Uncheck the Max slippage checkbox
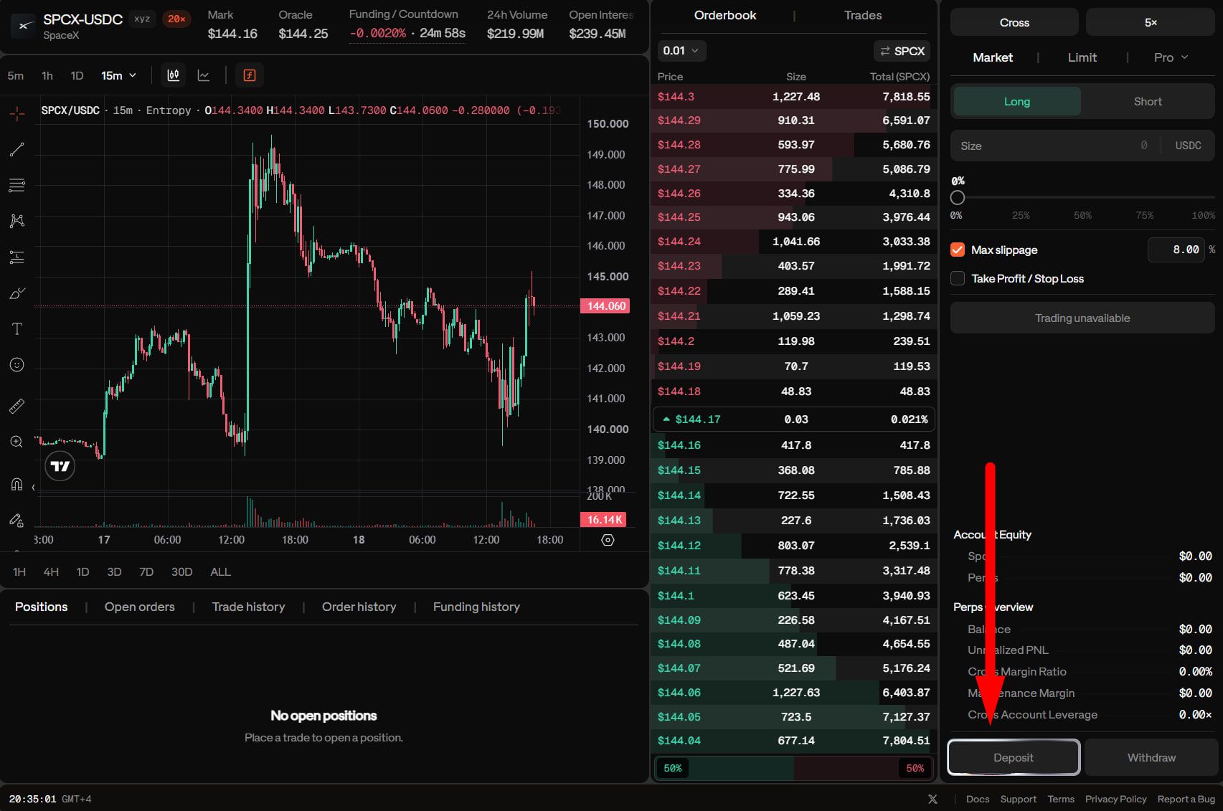Screen dimensions: 1223x811 pos(958,250)
